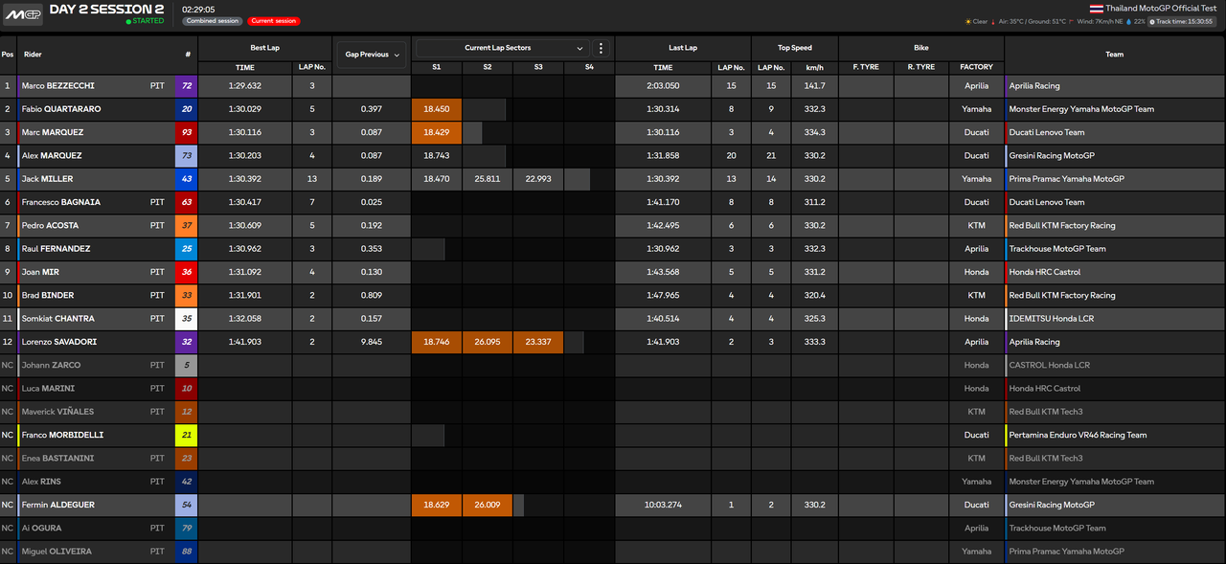Select rider Raul FERNANDEZ
Image resolution: width=1226 pixels, height=564 pixels.
coord(57,249)
